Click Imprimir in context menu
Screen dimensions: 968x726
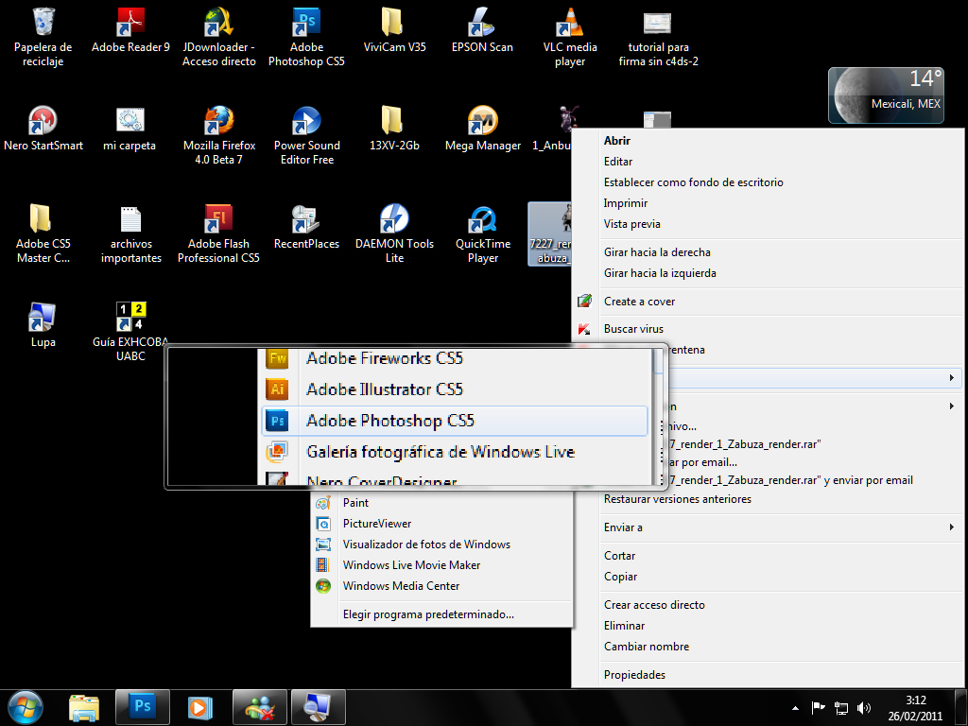point(768,203)
